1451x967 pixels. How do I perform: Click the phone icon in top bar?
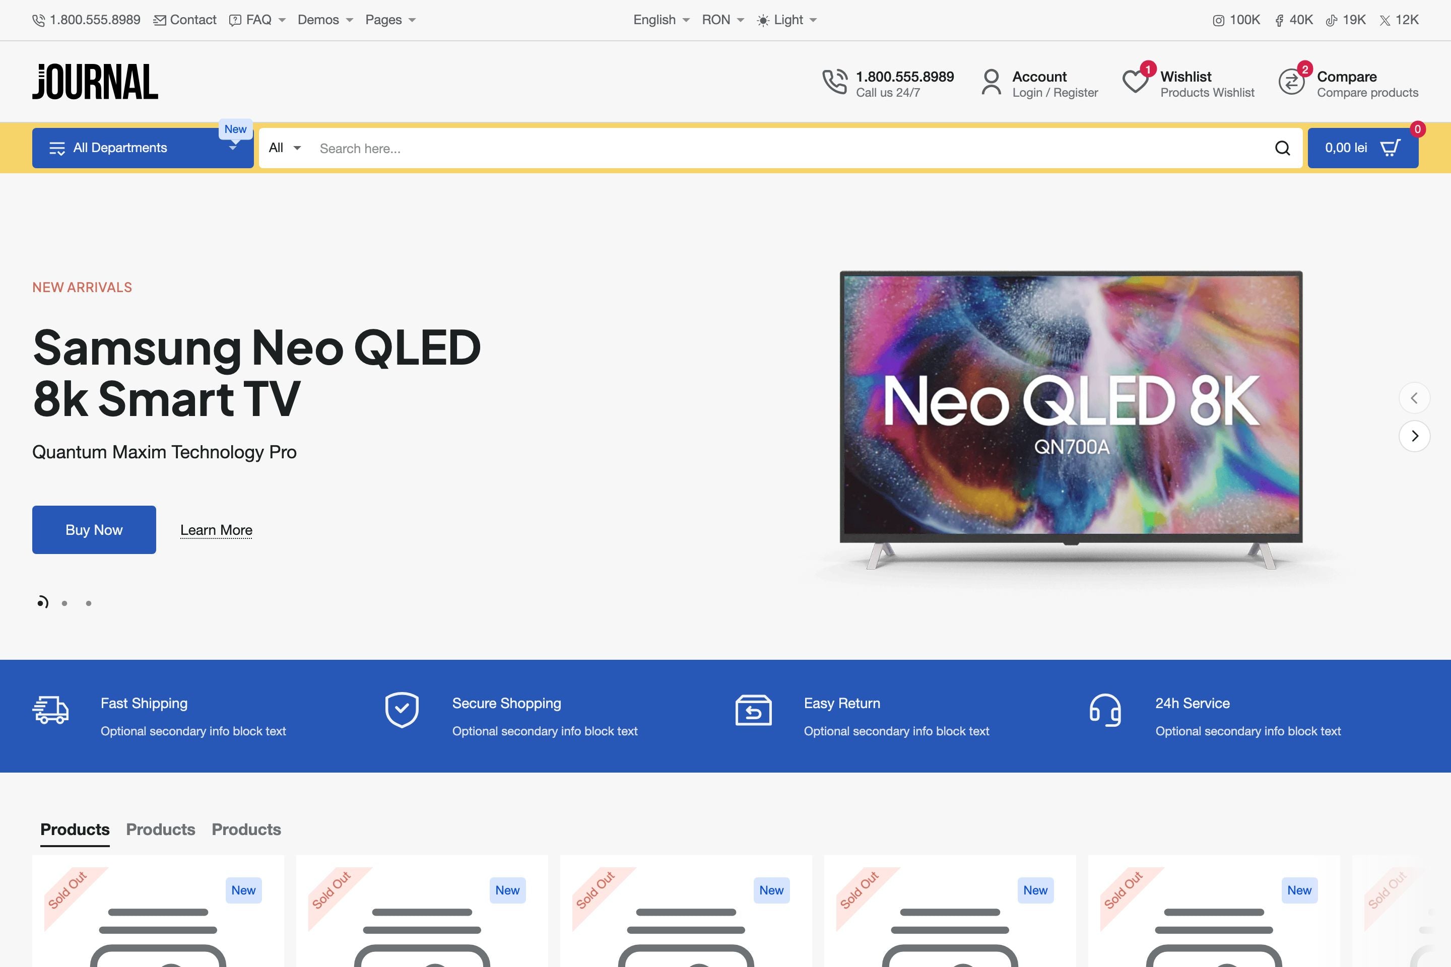(38, 20)
